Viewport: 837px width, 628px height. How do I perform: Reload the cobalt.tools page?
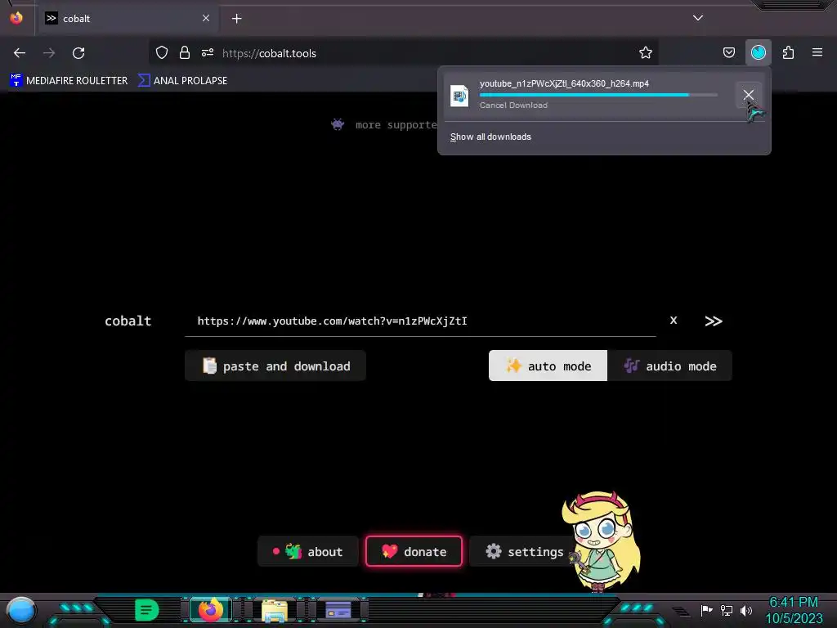point(78,53)
